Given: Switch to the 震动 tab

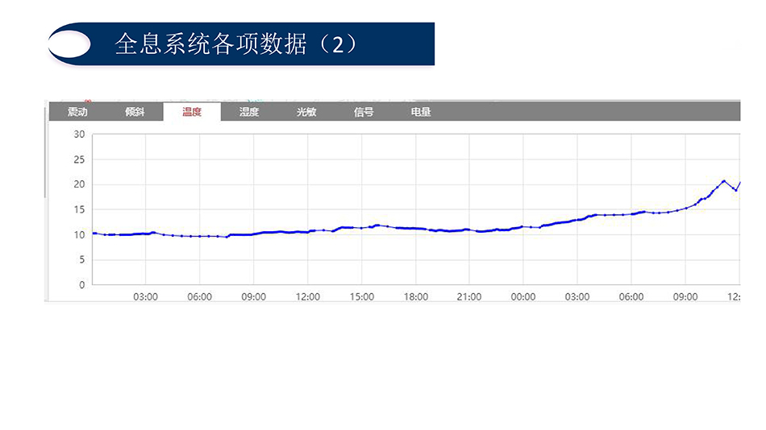Looking at the screenshot, I should pyautogui.click(x=77, y=112).
